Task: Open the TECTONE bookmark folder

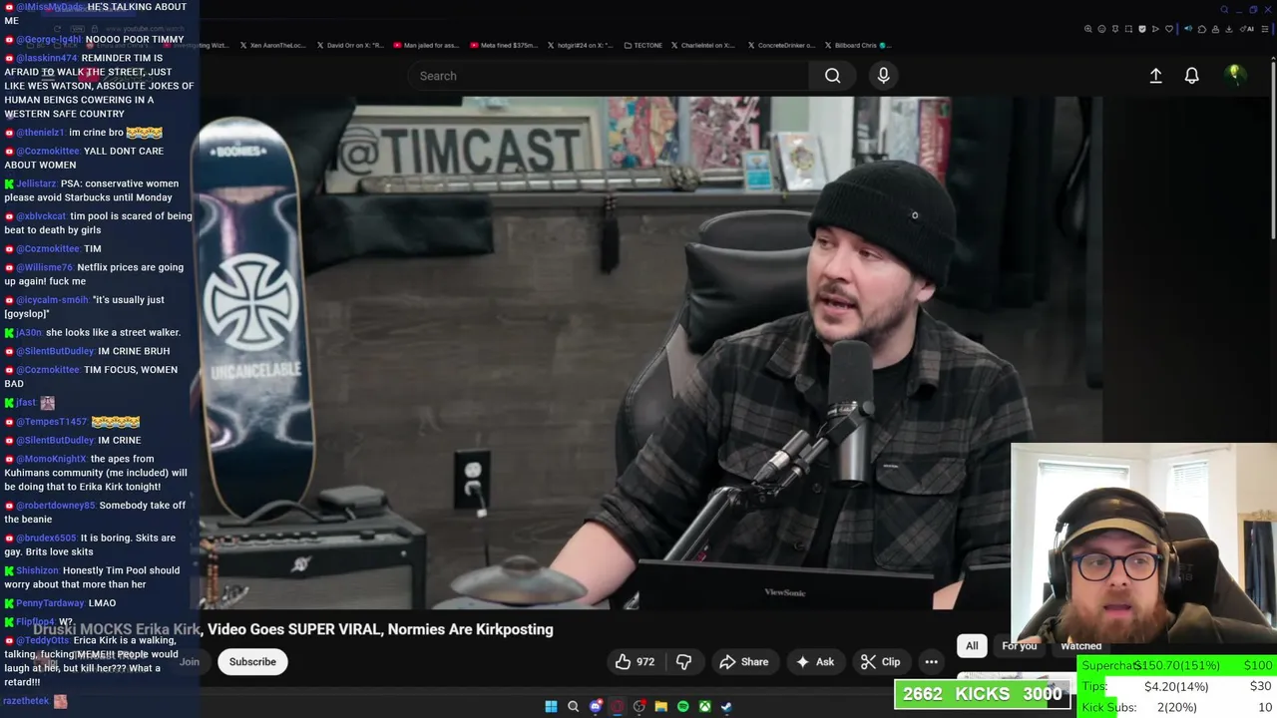Action: [x=642, y=45]
